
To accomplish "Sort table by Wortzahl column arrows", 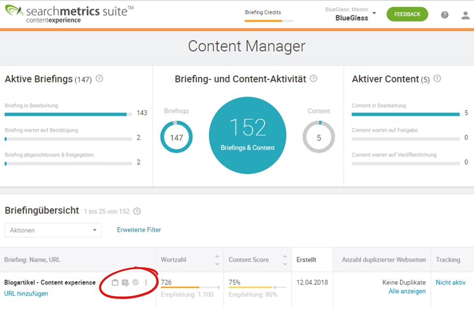I will tap(217, 260).
